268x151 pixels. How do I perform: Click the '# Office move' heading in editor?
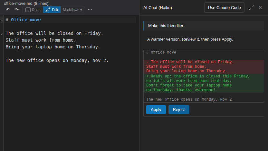coord(23,20)
